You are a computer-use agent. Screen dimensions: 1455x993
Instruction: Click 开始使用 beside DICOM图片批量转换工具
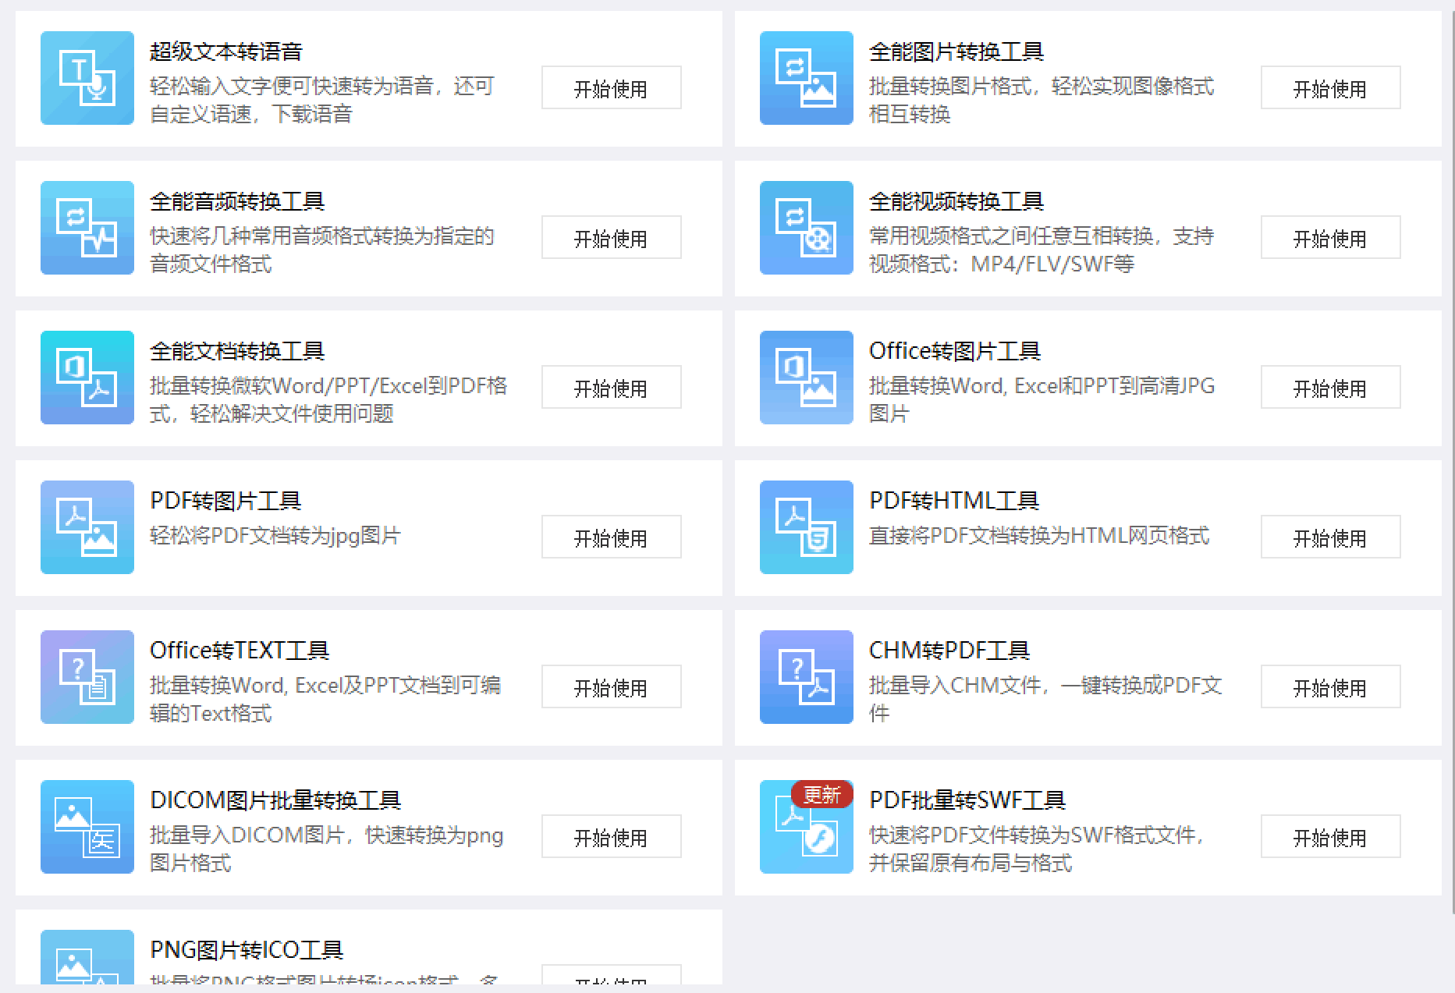612,836
